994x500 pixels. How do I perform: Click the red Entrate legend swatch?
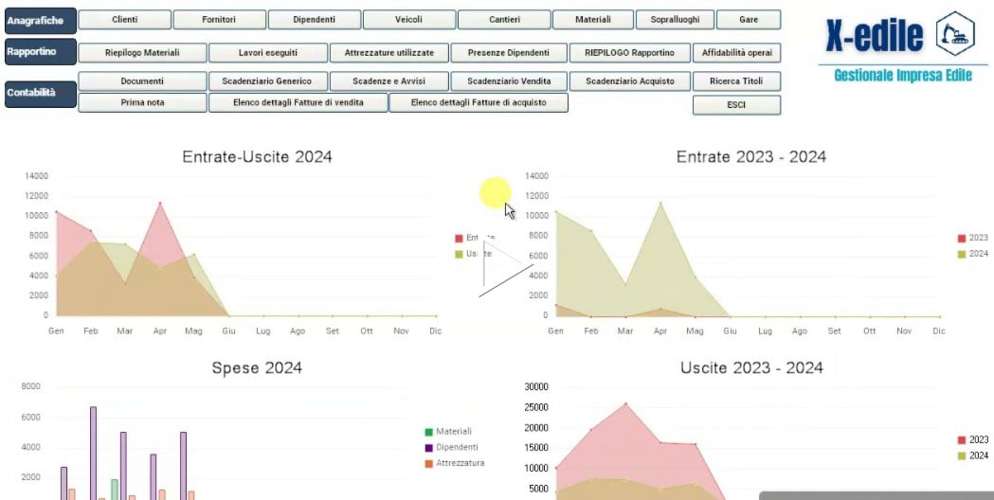click(x=459, y=239)
